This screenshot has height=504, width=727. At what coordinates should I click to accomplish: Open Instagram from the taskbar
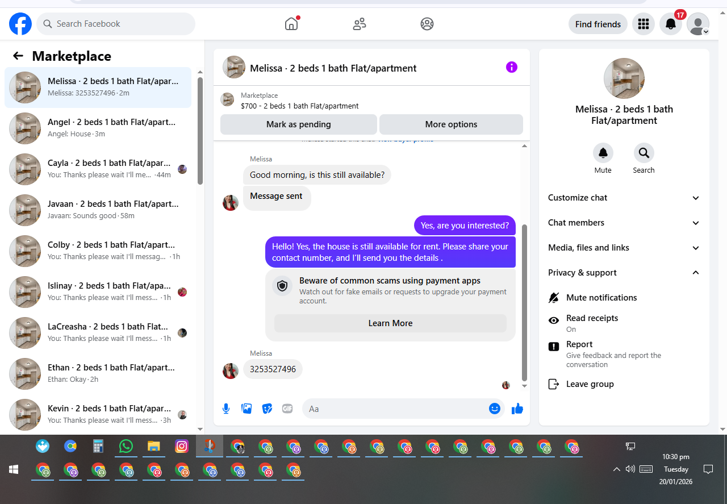click(182, 447)
